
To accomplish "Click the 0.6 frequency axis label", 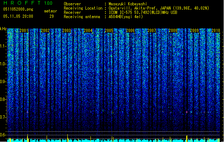I will [3, 135].
